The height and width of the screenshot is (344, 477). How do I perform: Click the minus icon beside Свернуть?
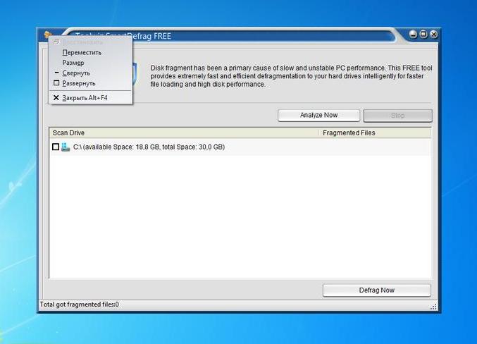[56, 73]
